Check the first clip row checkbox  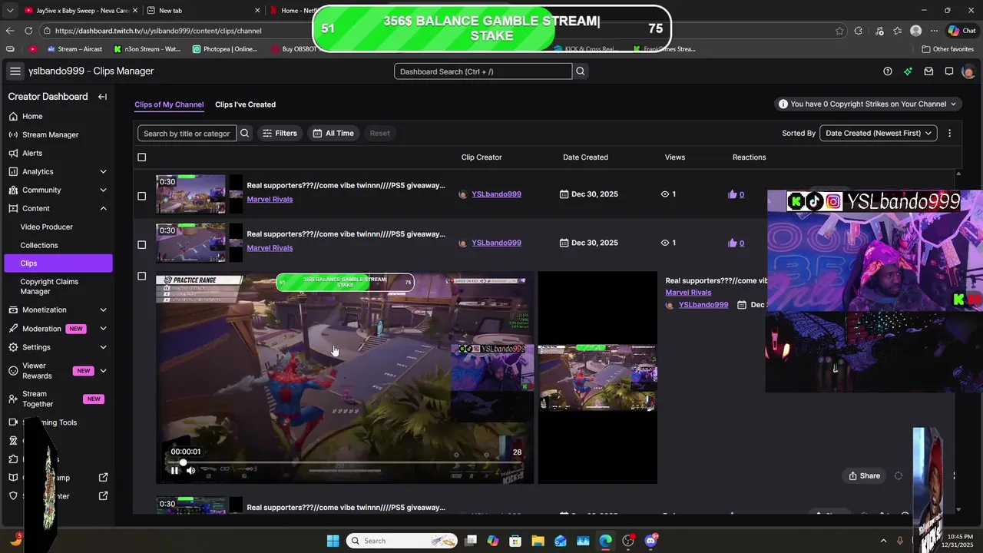141,196
